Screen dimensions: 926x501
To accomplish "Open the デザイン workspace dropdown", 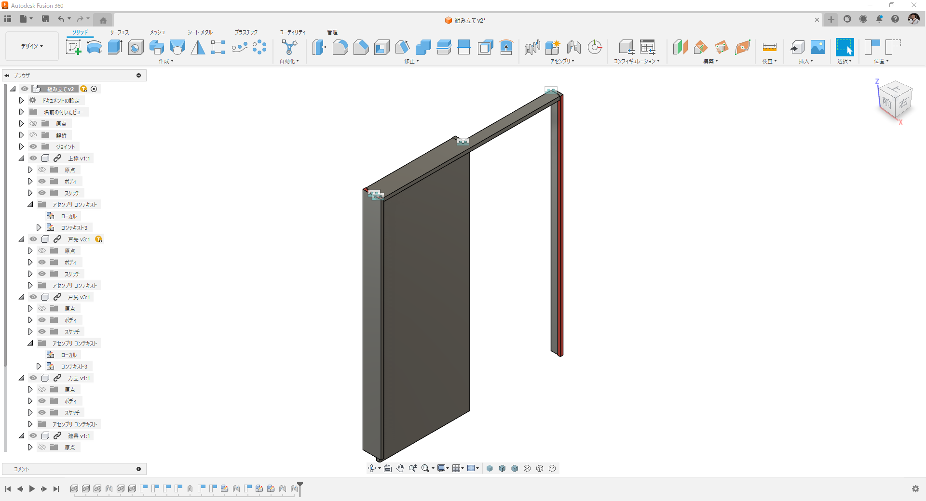I will 32,46.
